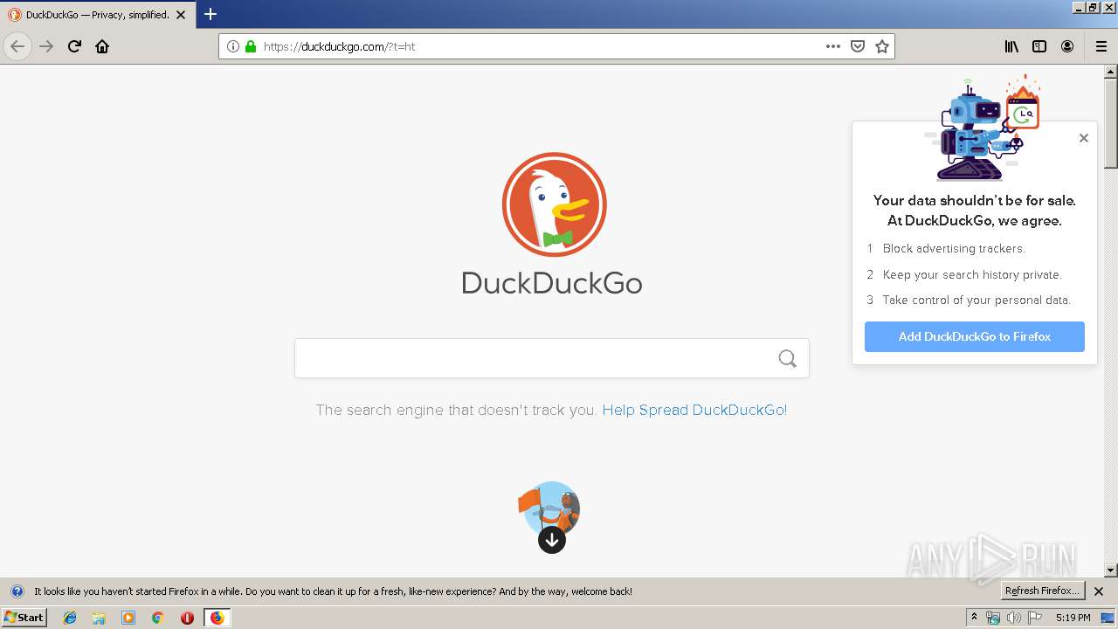This screenshot has width=1118, height=629.
Task: Click the notification bar question icon
Action: pos(17,591)
